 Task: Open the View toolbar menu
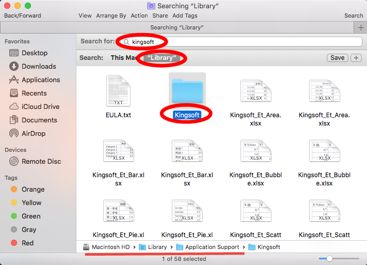pyautogui.click(x=85, y=15)
